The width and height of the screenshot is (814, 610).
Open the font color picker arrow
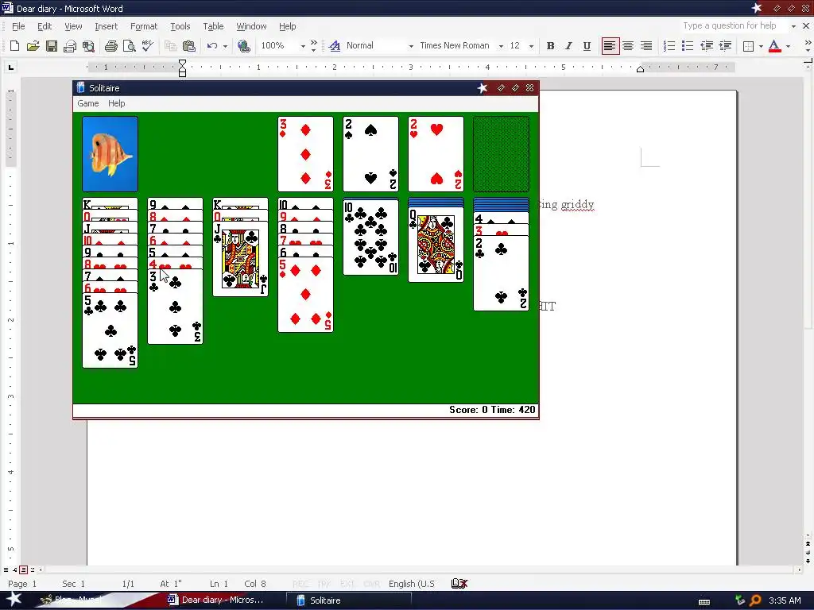pos(788,46)
